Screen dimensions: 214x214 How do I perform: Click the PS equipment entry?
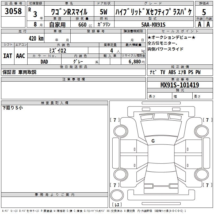tap(191, 72)
